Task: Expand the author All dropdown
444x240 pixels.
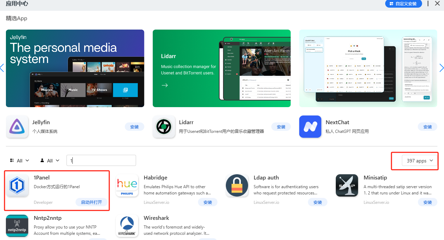Action: (50, 160)
